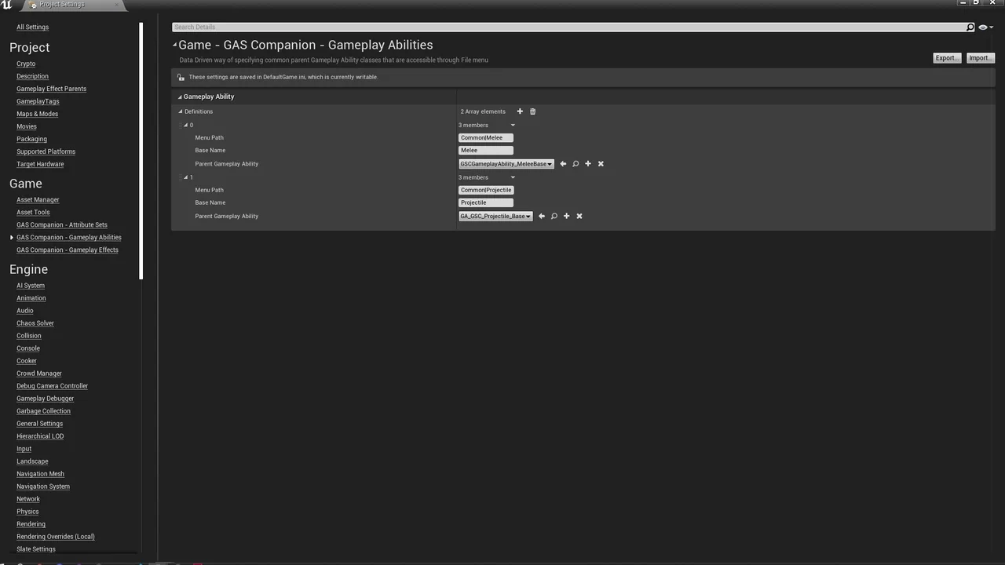Click the magnifier in the Search Details bar
1005x565 pixels.
tap(970, 27)
